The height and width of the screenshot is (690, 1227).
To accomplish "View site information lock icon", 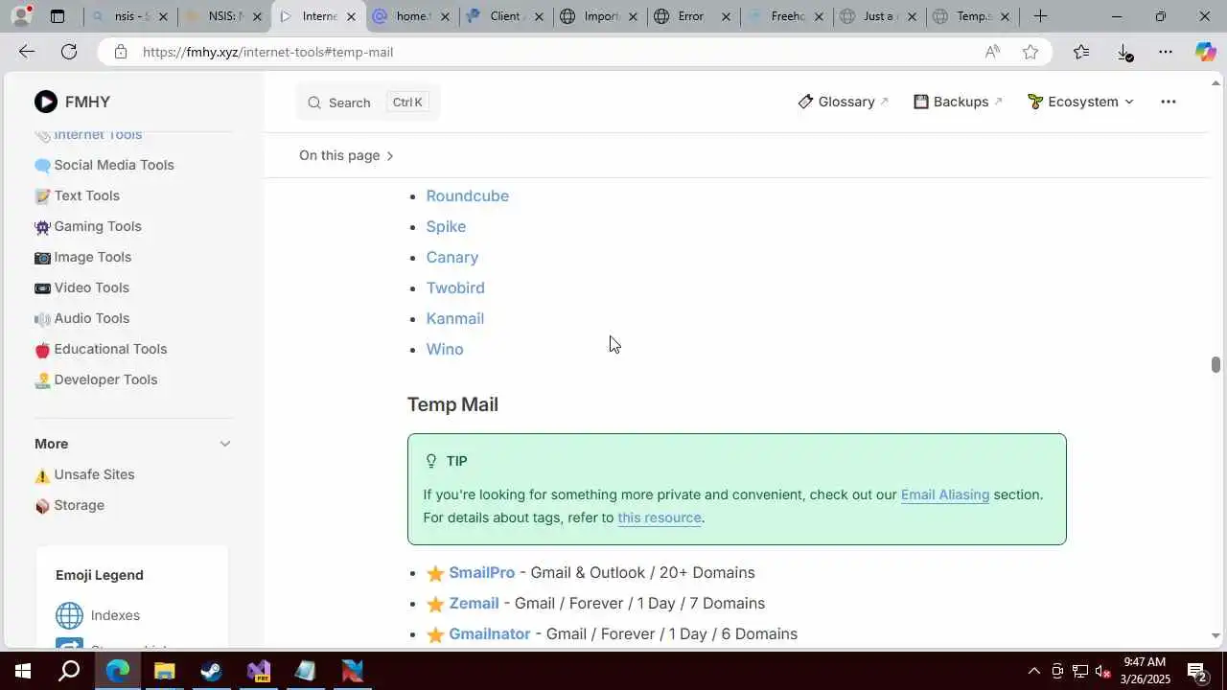I will point(121,52).
